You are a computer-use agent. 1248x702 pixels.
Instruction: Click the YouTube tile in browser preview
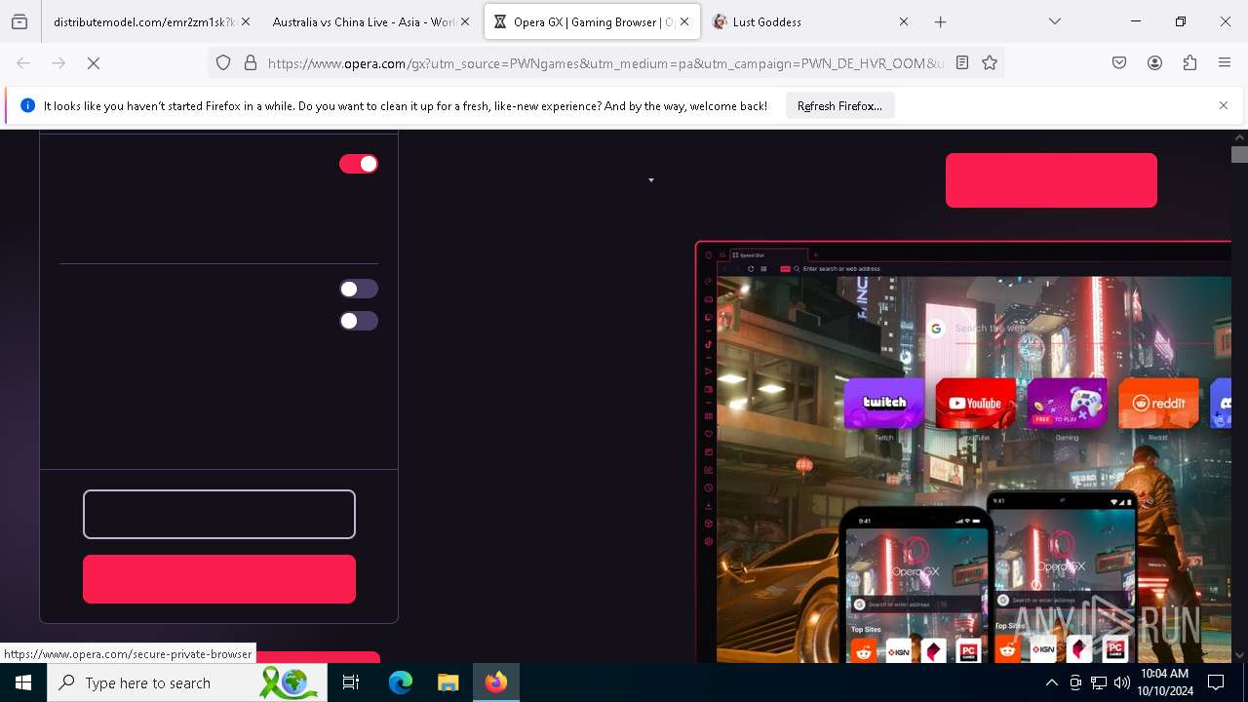pos(975,403)
